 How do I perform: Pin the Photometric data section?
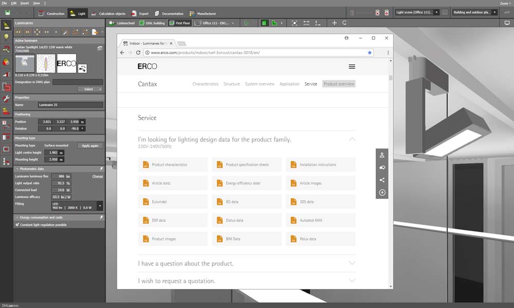point(101,168)
